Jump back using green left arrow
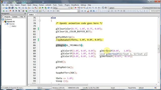Viewport: 161px width, 90px height. [x=4, y=11]
